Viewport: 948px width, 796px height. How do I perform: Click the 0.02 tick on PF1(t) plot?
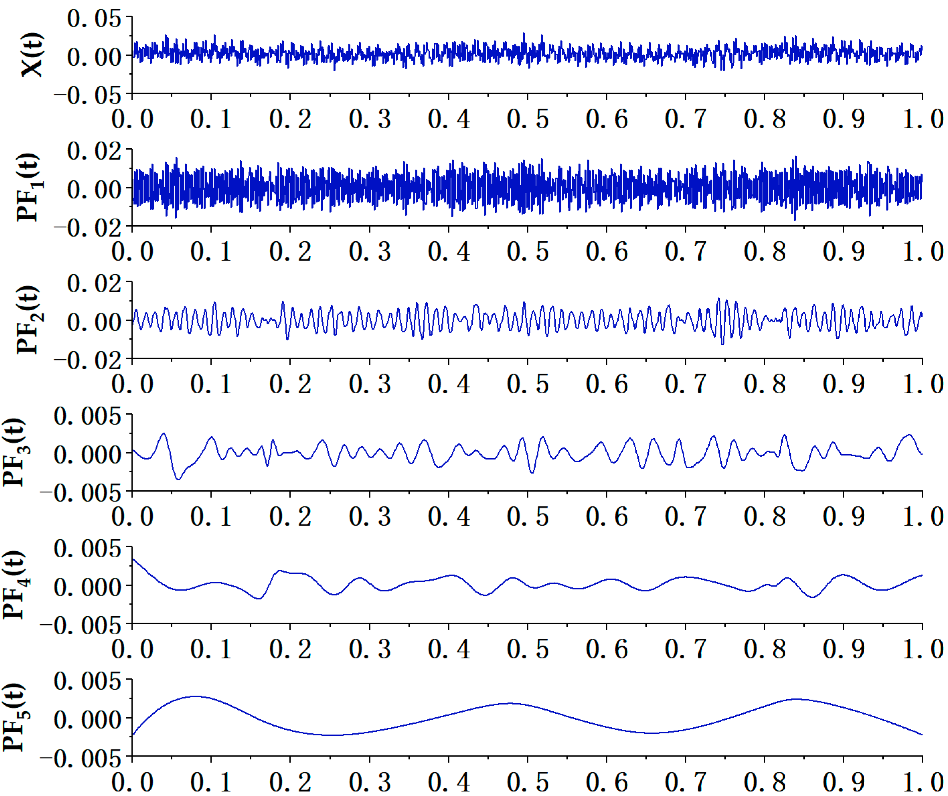pyautogui.click(x=94, y=151)
